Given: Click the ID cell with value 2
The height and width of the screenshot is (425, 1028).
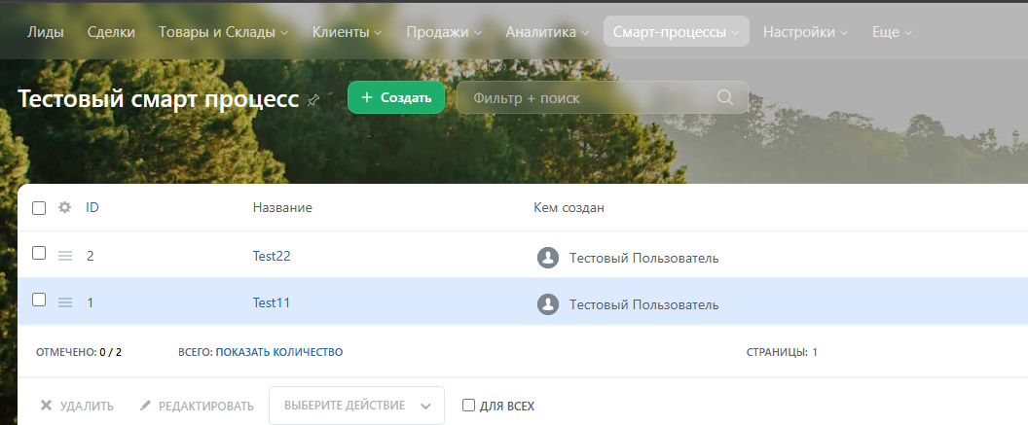Looking at the screenshot, I should [90, 256].
